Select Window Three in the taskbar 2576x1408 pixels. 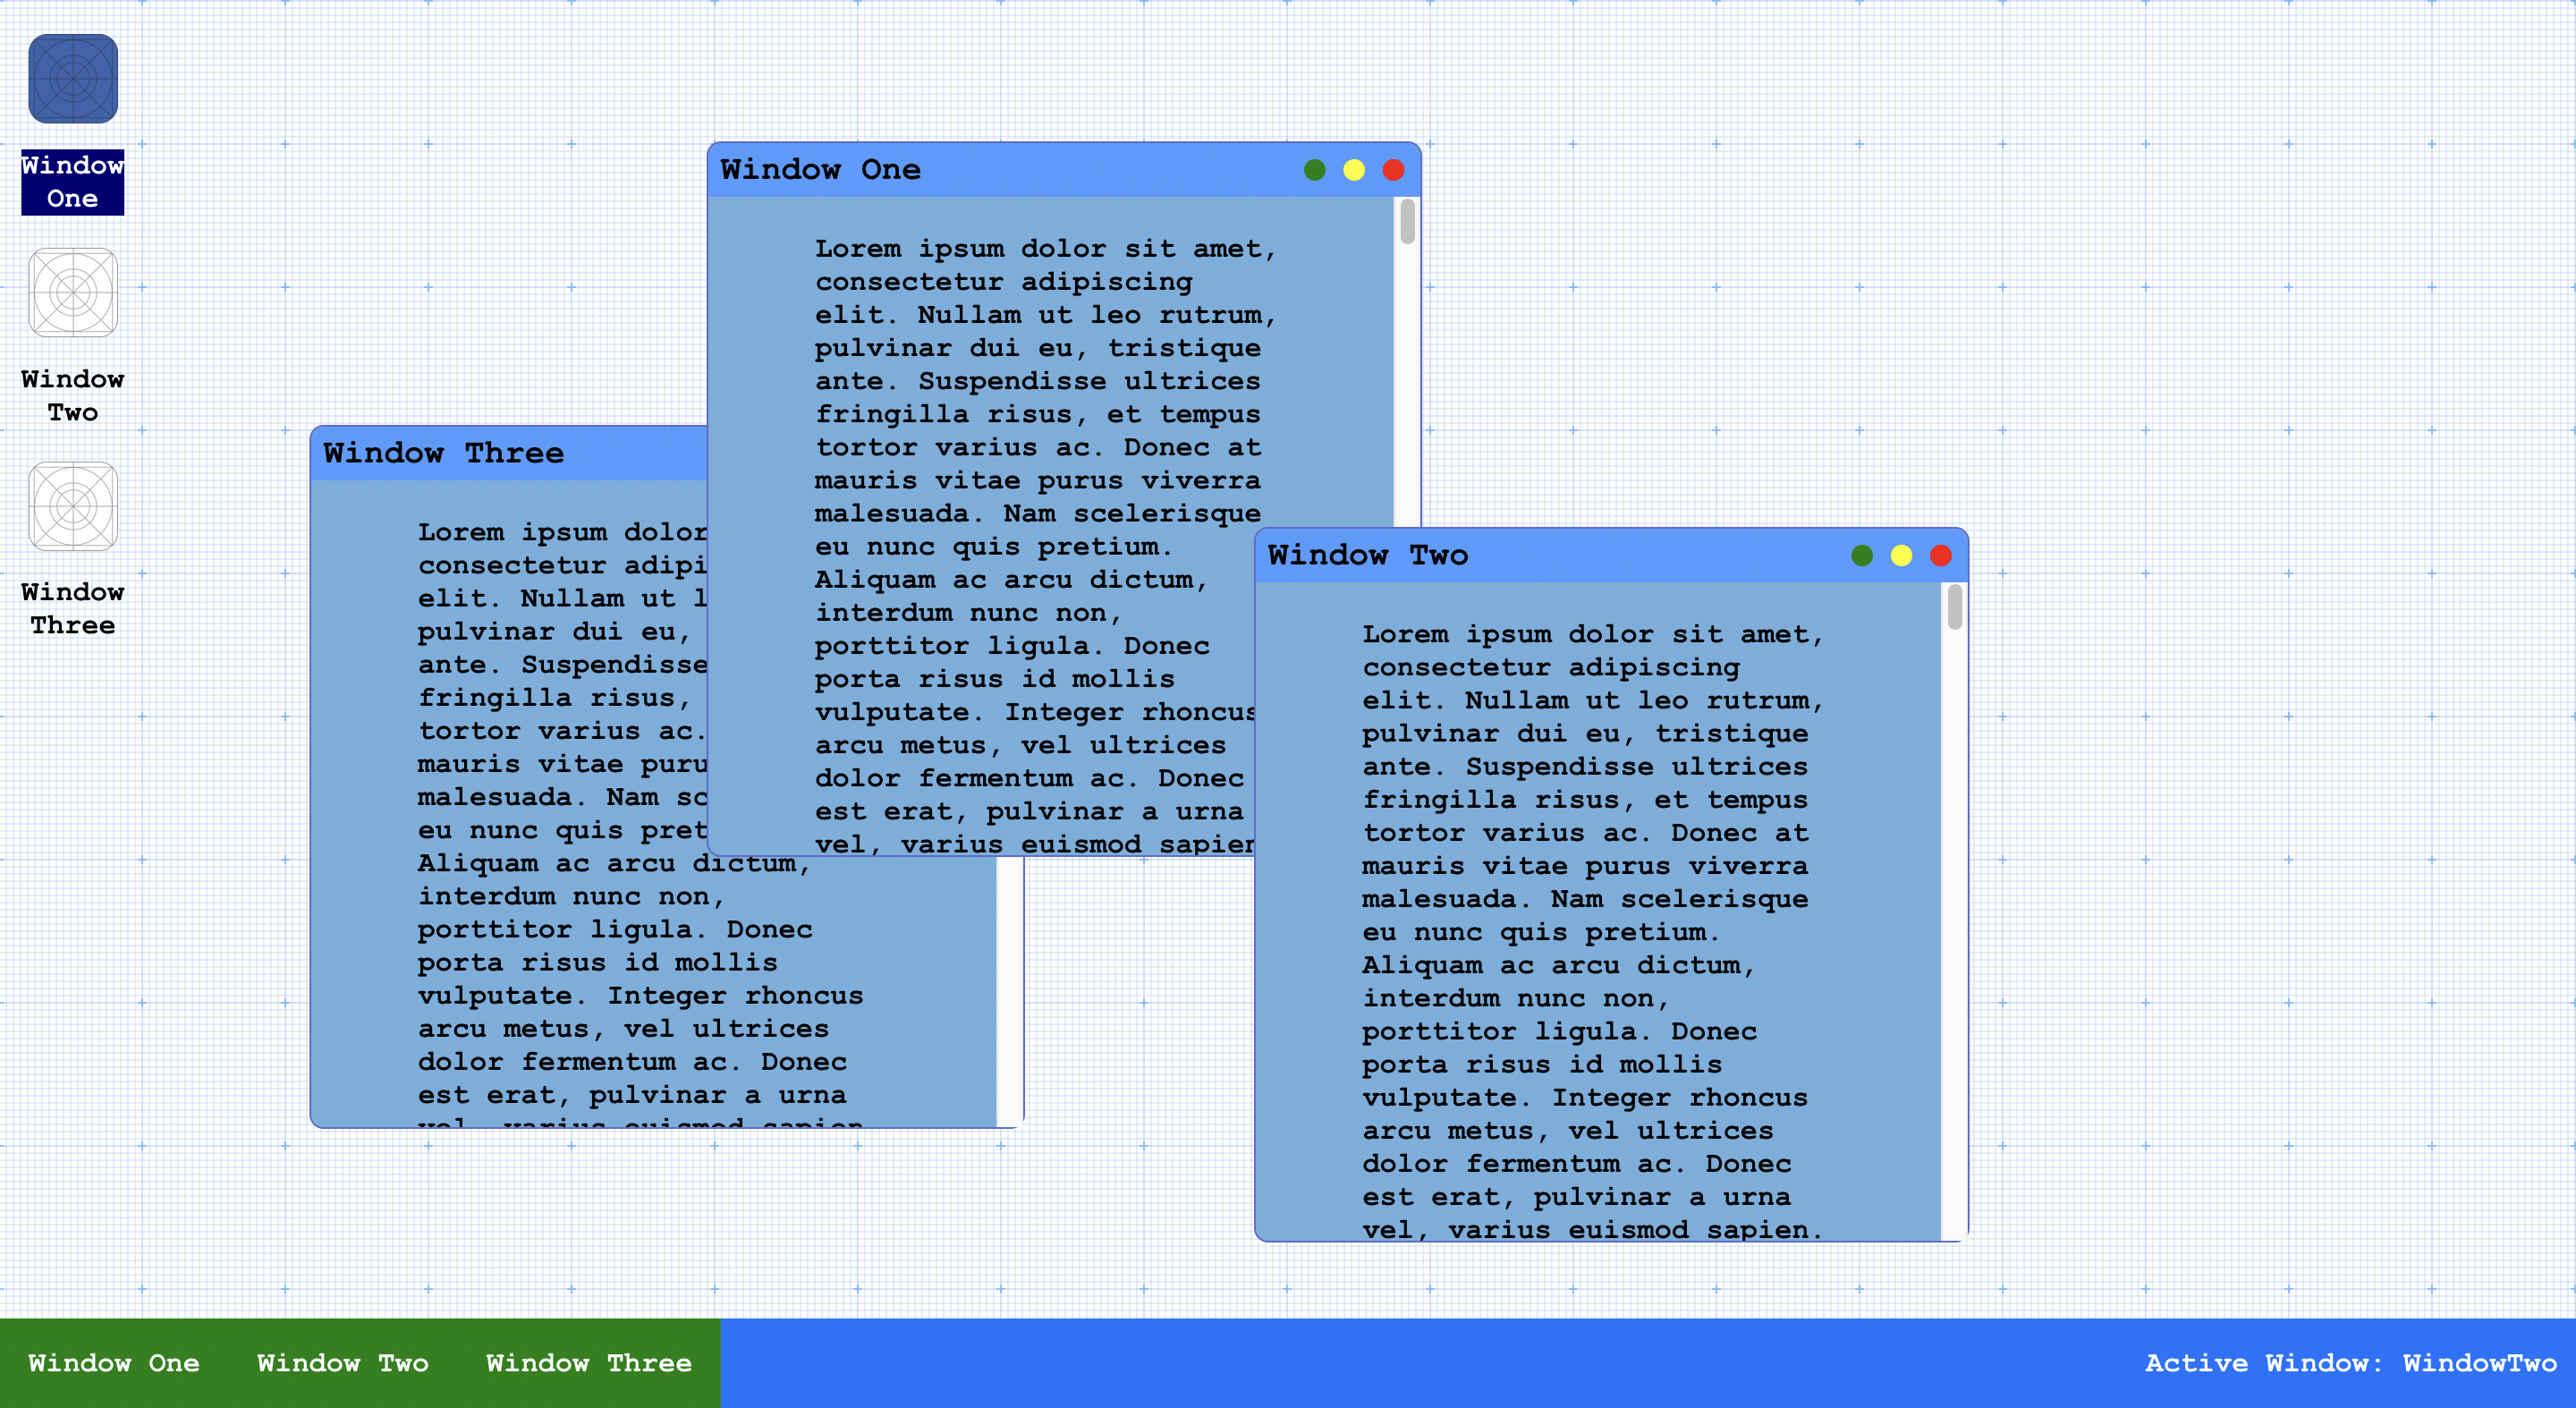(x=589, y=1363)
